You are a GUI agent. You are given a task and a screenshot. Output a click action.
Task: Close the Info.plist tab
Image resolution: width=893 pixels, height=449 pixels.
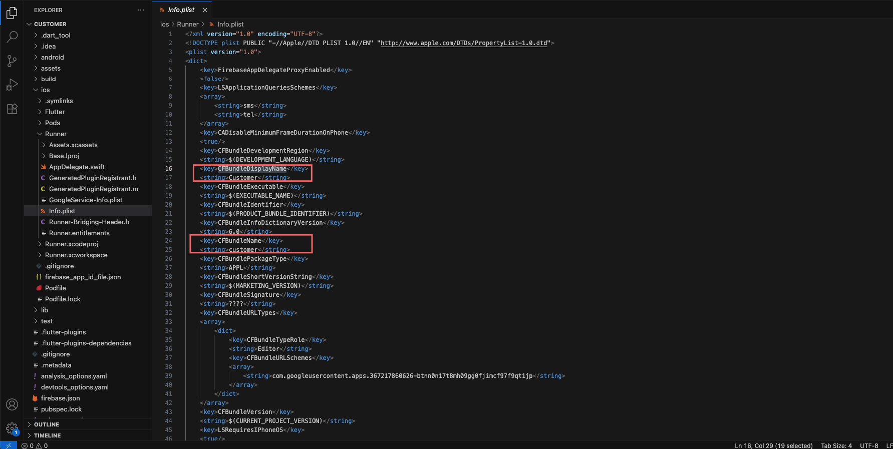click(x=205, y=10)
